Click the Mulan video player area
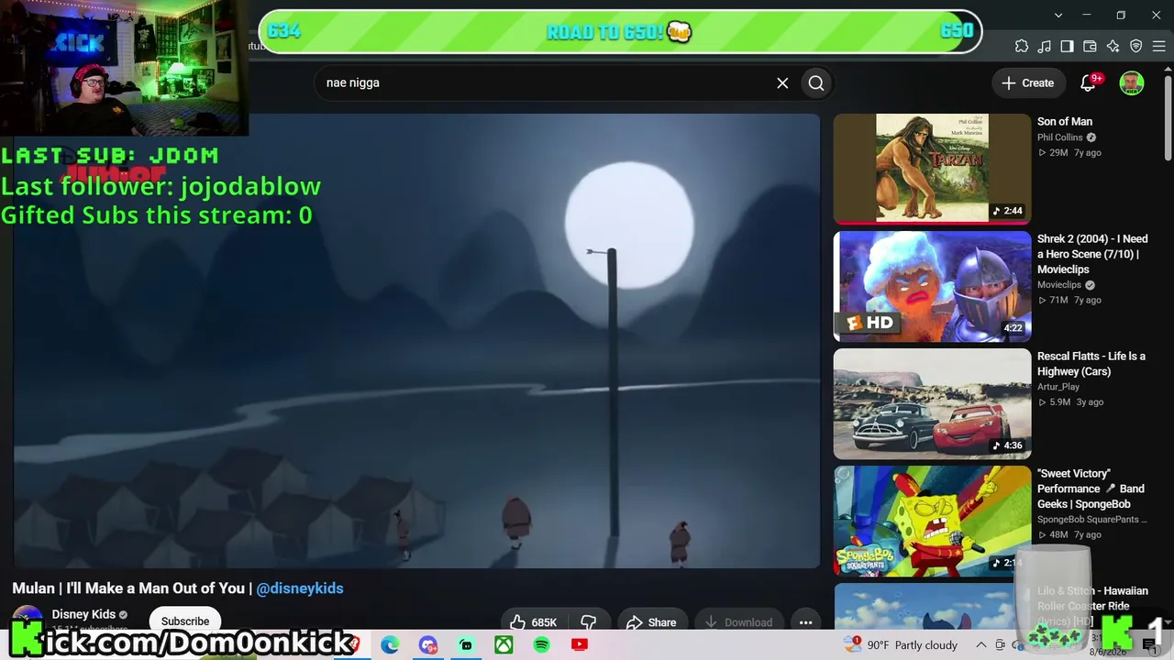Screen dimensions: 1174x660 (x=416, y=341)
